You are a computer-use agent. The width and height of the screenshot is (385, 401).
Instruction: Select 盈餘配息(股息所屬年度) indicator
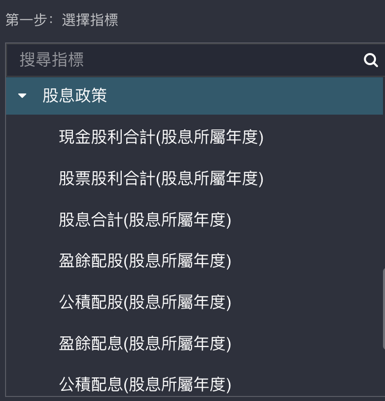click(145, 343)
